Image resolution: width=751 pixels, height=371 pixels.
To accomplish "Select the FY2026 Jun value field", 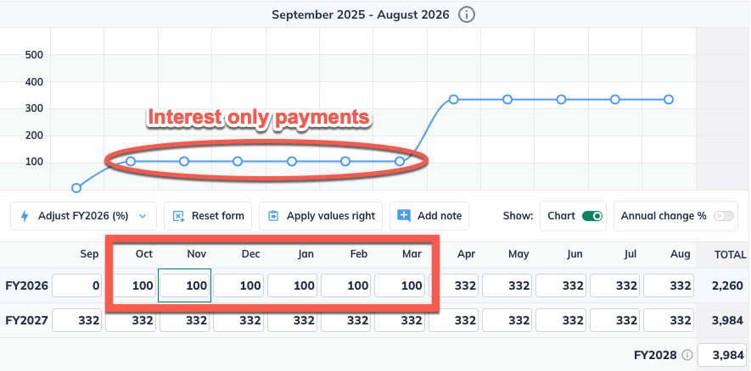I will point(561,286).
